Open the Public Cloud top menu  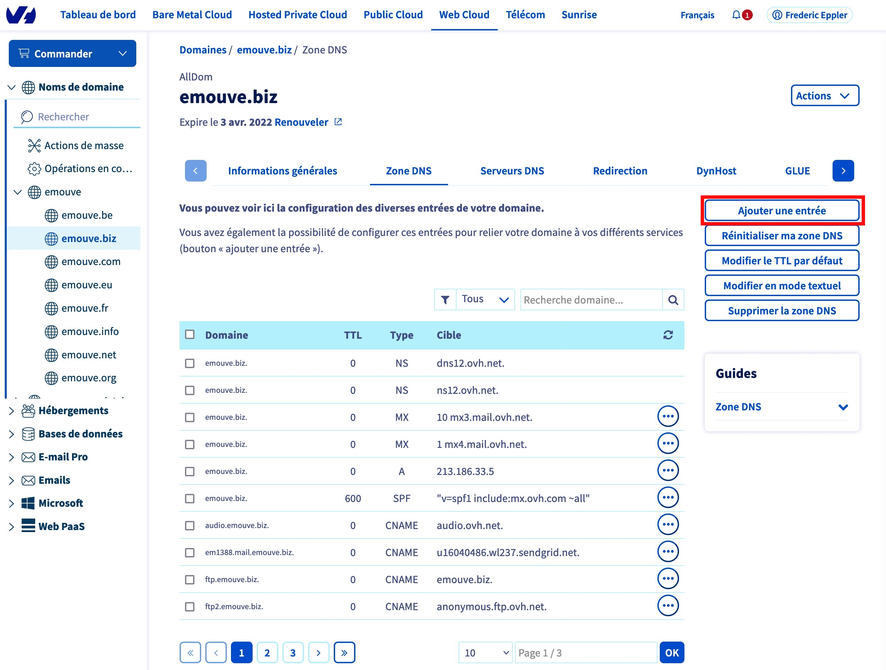point(393,15)
